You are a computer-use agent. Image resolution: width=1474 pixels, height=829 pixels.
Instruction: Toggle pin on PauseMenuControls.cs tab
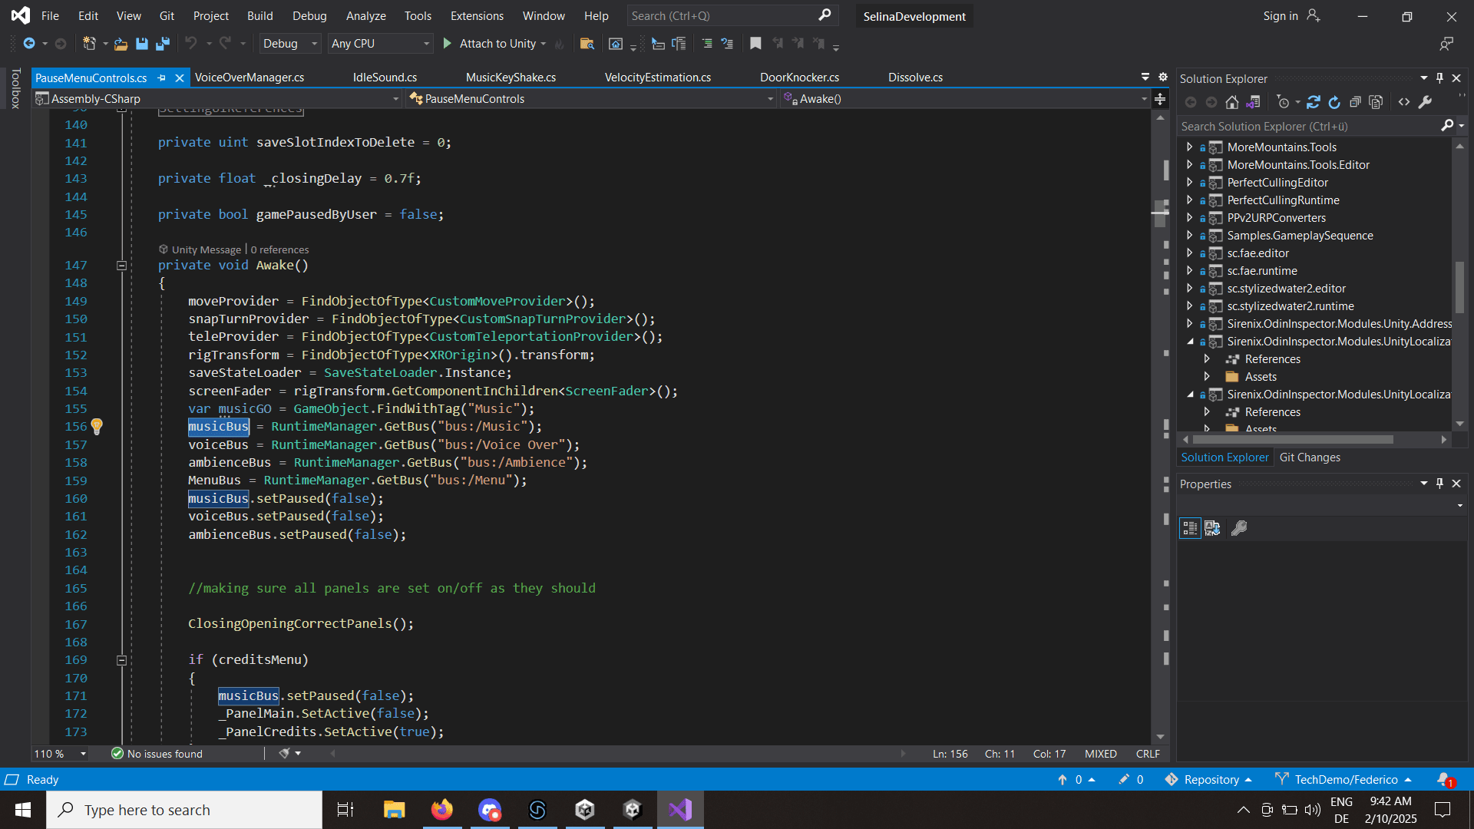161,78
